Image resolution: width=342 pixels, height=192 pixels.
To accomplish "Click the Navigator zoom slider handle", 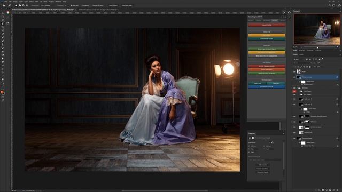I will [x=317, y=47].
